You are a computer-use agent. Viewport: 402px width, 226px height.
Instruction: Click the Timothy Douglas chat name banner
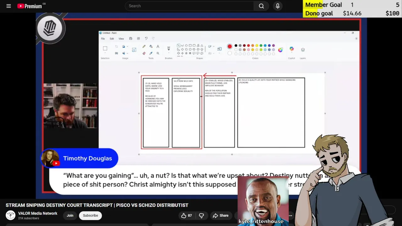click(x=79, y=158)
